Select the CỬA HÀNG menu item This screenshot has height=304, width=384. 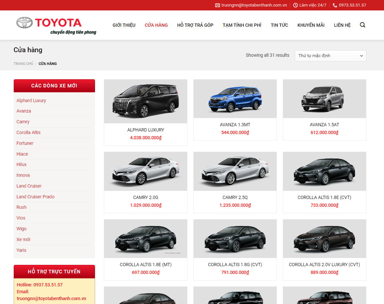156,25
